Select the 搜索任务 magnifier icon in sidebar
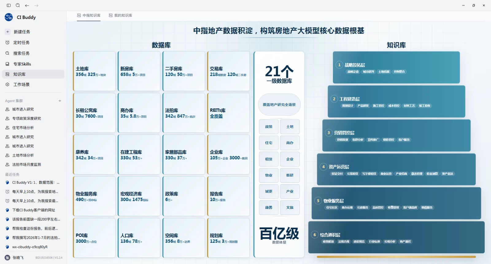 click(7, 53)
